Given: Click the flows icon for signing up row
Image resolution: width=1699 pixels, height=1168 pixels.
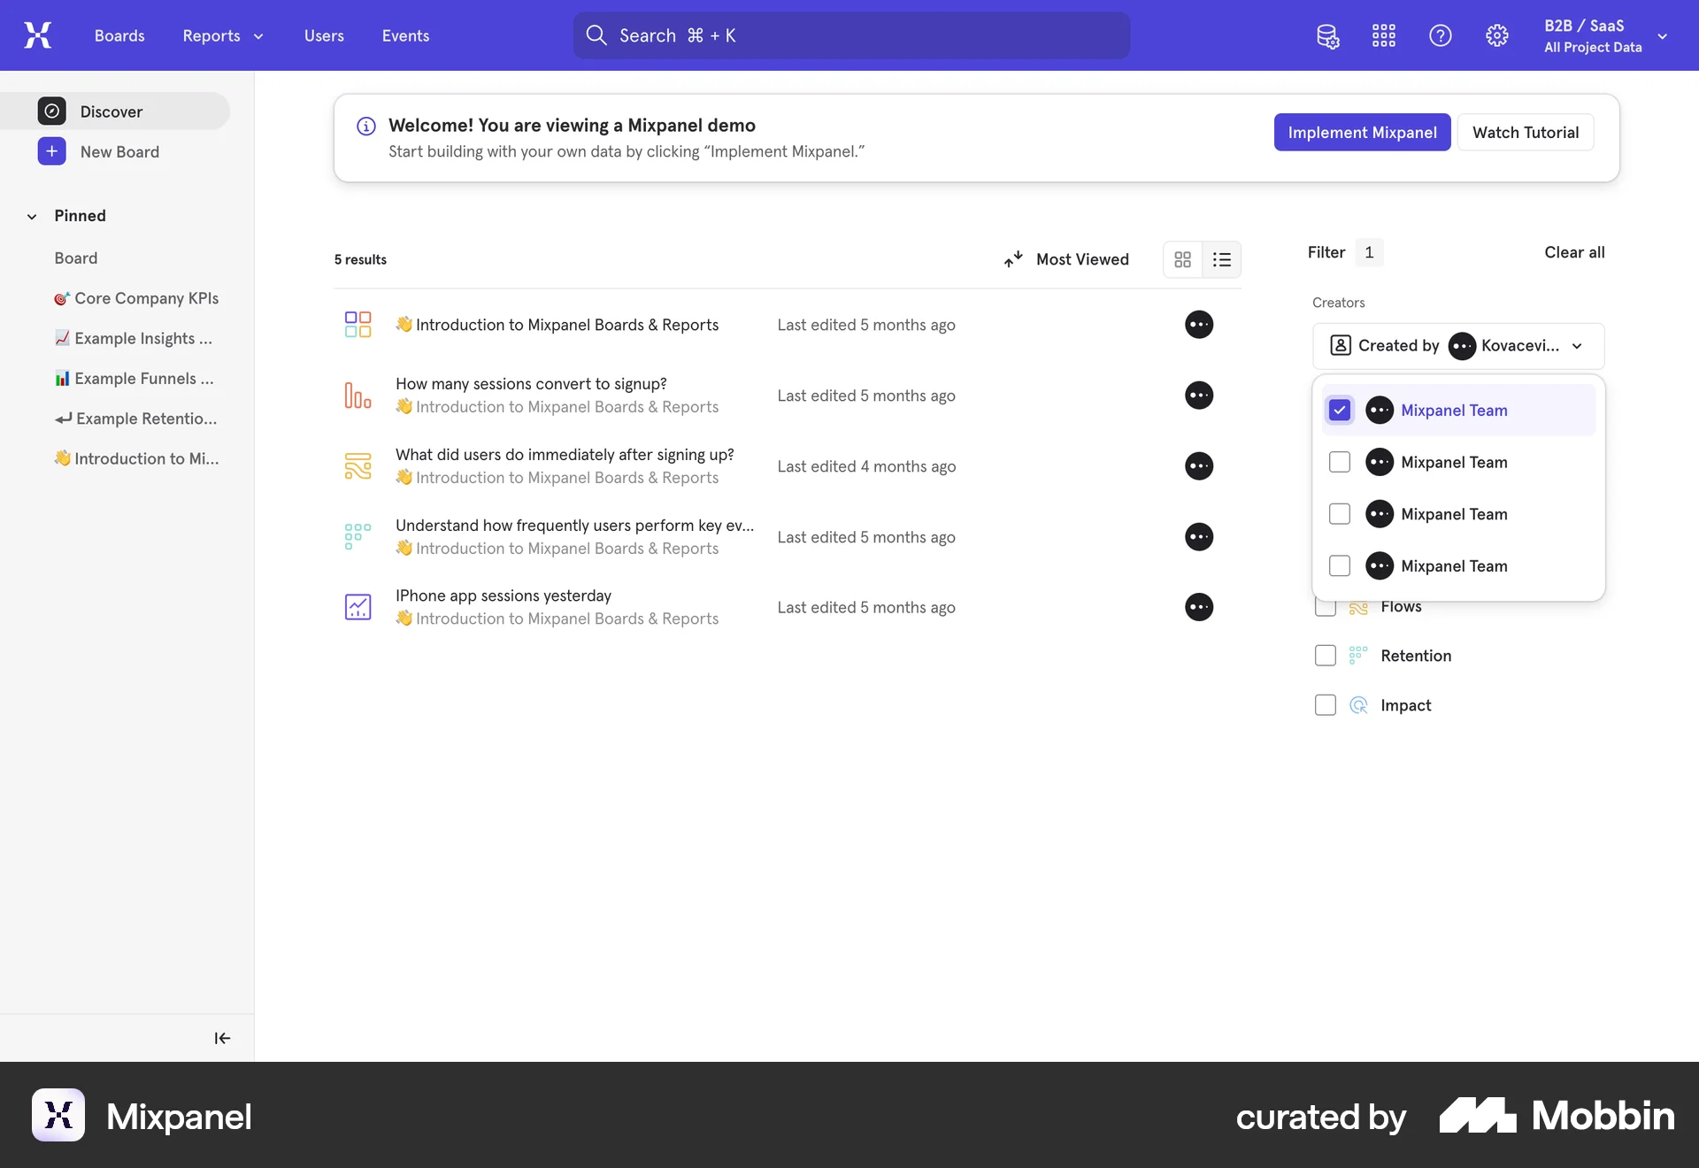Looking at the screenshot, I should (x=357, y=465).
